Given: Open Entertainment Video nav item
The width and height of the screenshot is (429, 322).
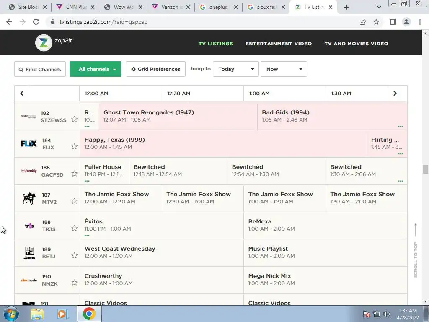Looking at the screenshot, I should click(279, 44).
